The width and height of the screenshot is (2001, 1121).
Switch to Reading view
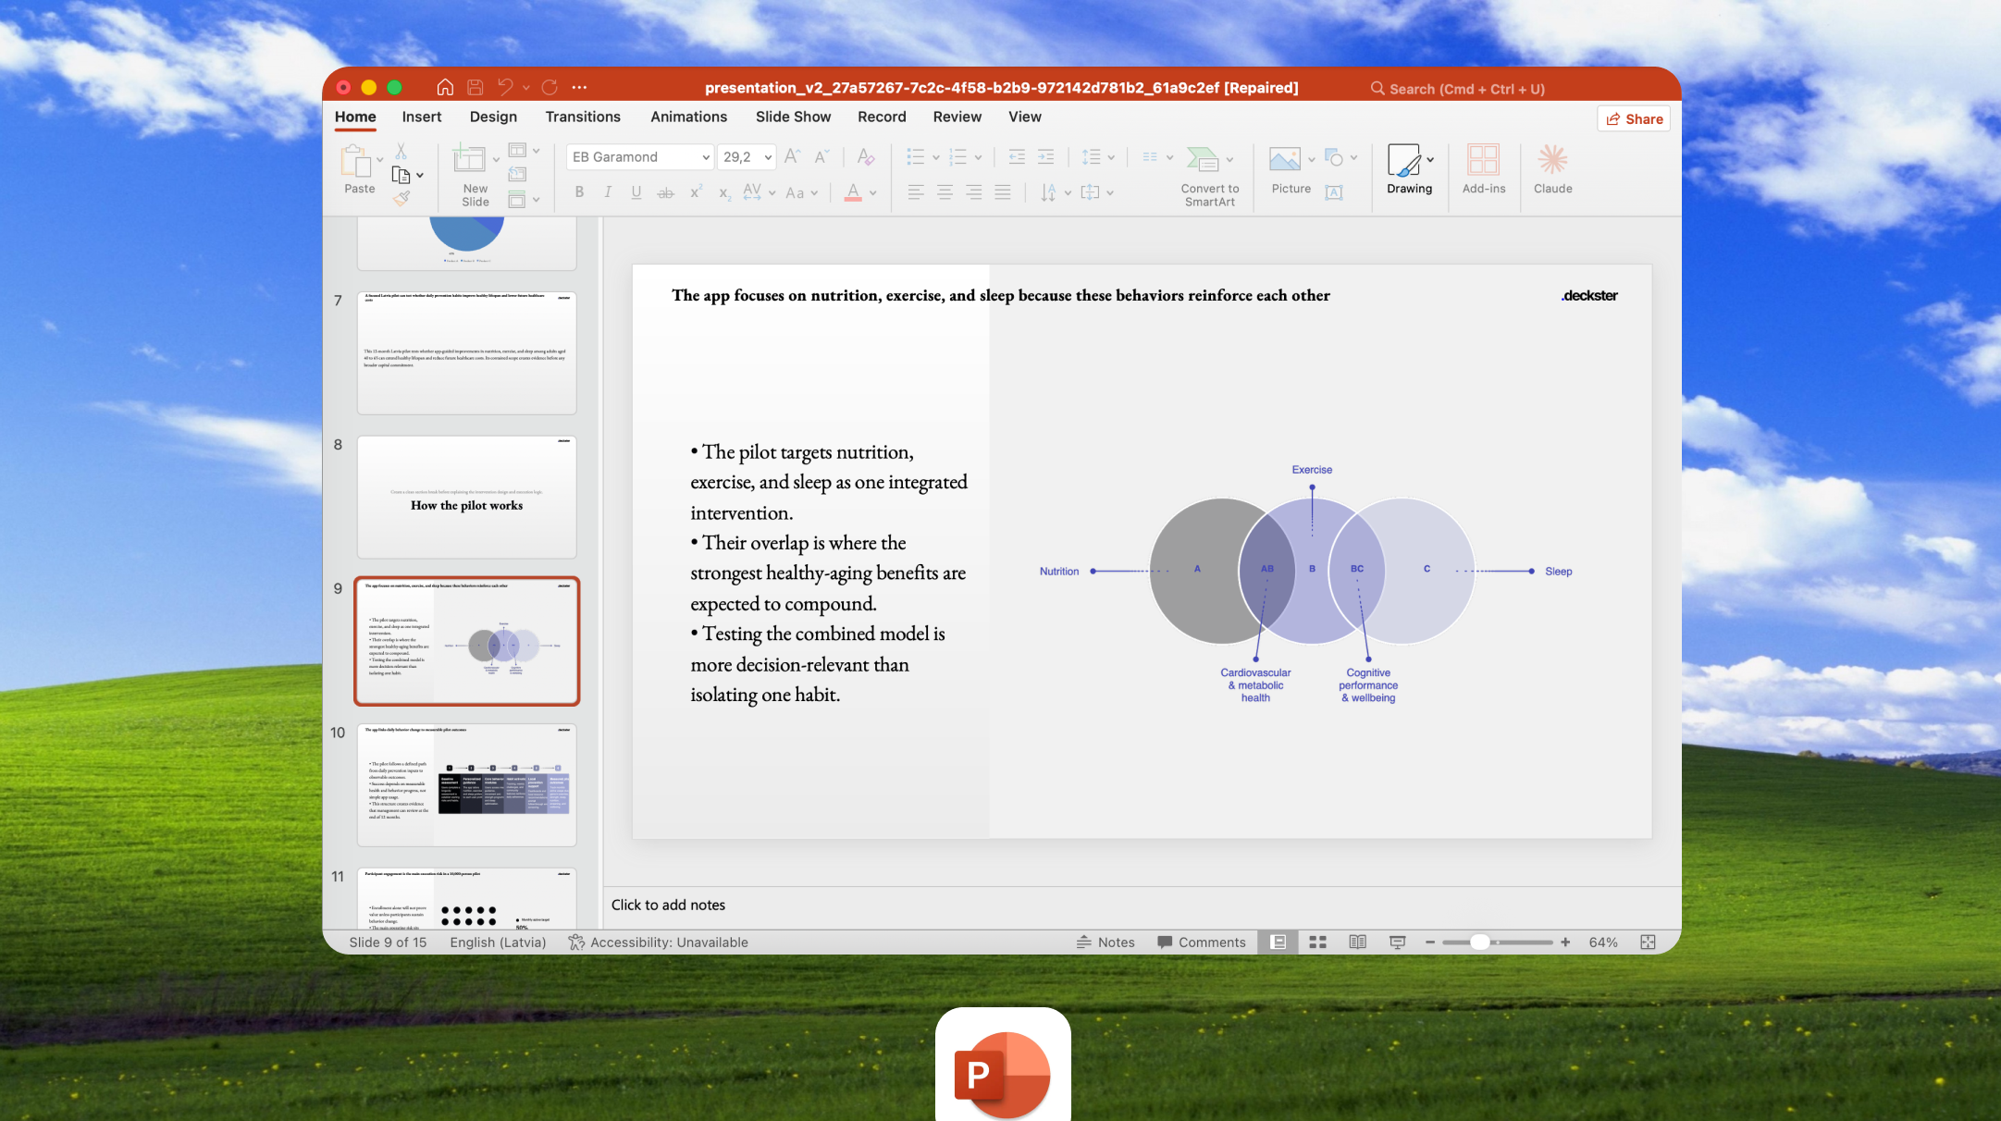pos(1357,942)
